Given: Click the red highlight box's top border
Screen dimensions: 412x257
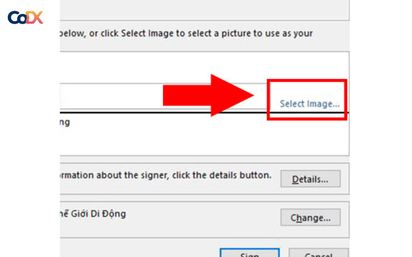Looking at the screenshot, I should (x=307, y=81).
